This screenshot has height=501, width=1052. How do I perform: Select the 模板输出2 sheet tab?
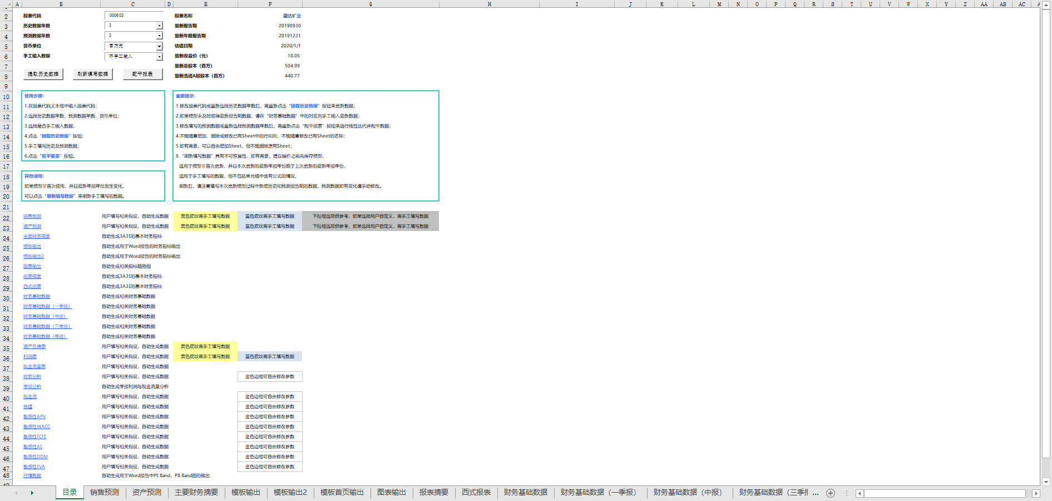[x=290, y=493]
